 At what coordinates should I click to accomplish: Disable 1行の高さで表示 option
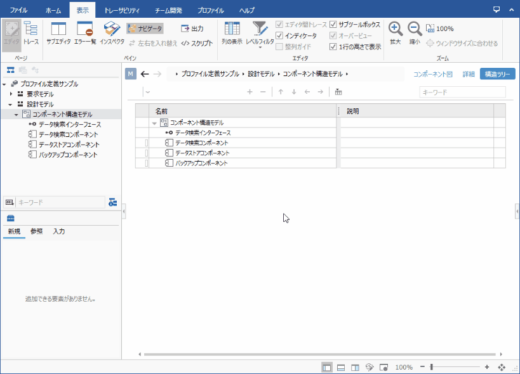pyautogui.click(x=333, y=46)
